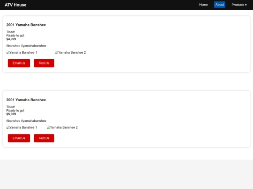
Task: Click the hashtags in the $4,999 listing
Action: [26, 46]
